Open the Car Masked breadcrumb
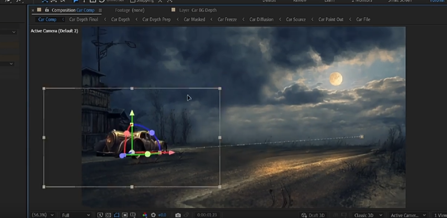The image size is (447, 218). tap(194, 19)
